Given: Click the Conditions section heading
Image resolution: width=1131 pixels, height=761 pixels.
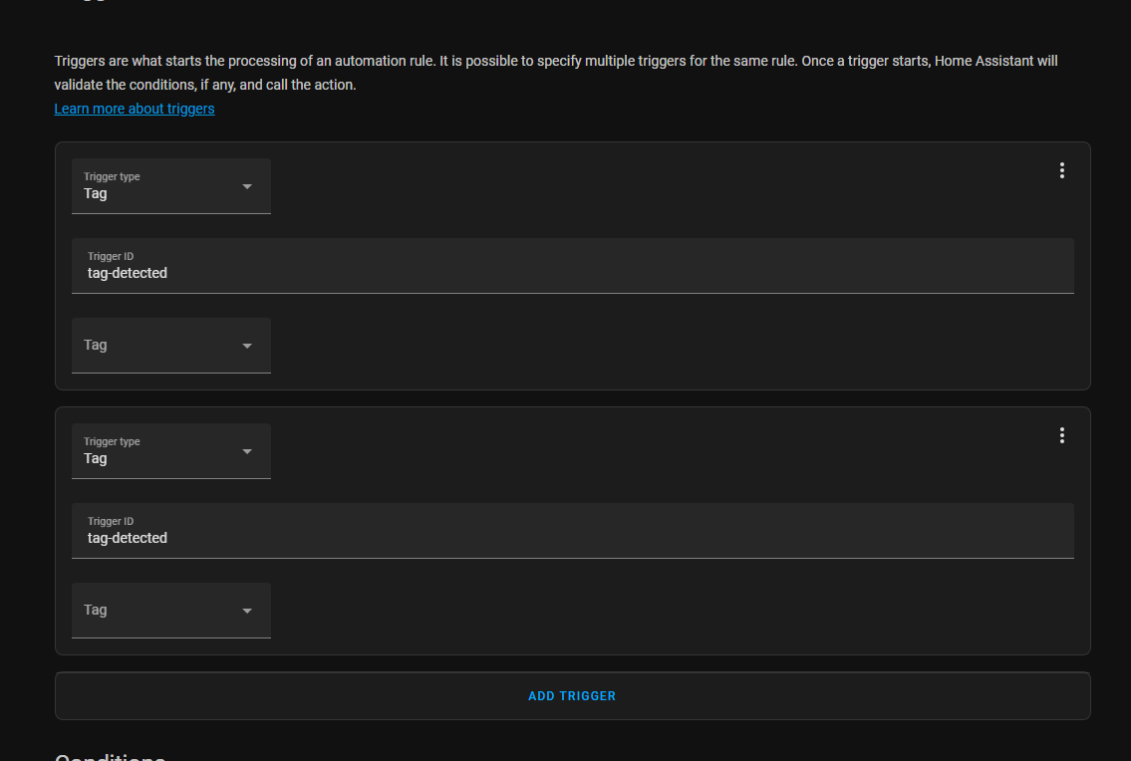Looking at the screenshot, I should pyautogui.click(x=110, y=756).
